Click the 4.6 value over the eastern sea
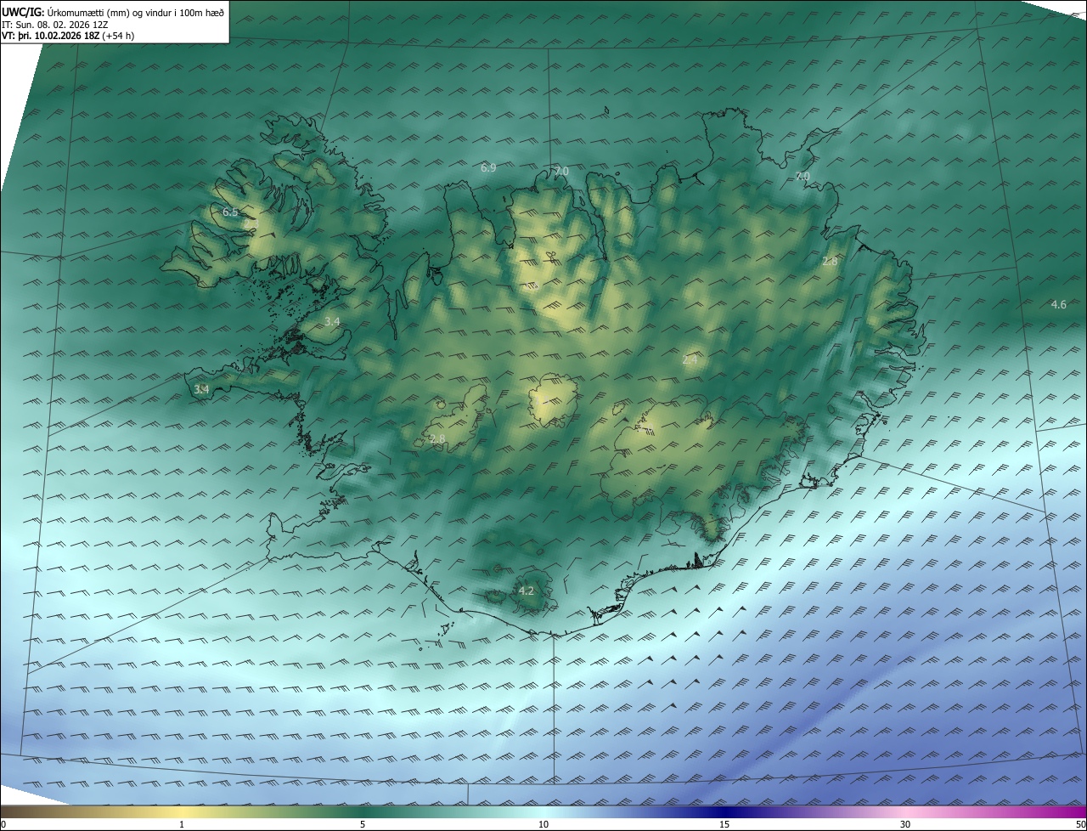1087x831 pixels. [1058, 304]
